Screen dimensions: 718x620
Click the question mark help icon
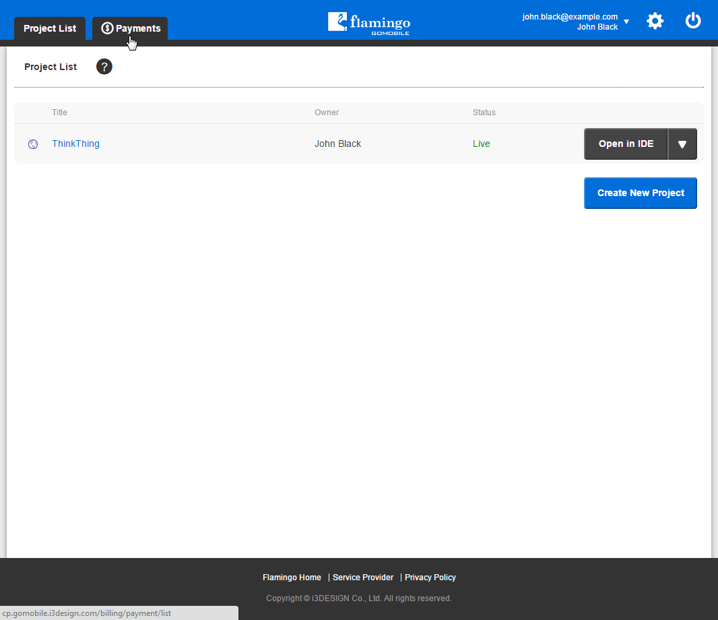click(104, 67)
